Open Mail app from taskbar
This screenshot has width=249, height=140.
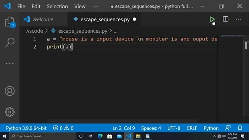[119, 136]
